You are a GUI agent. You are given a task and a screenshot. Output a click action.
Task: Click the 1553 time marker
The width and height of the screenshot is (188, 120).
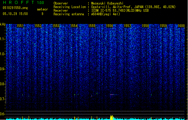(56, 26)
